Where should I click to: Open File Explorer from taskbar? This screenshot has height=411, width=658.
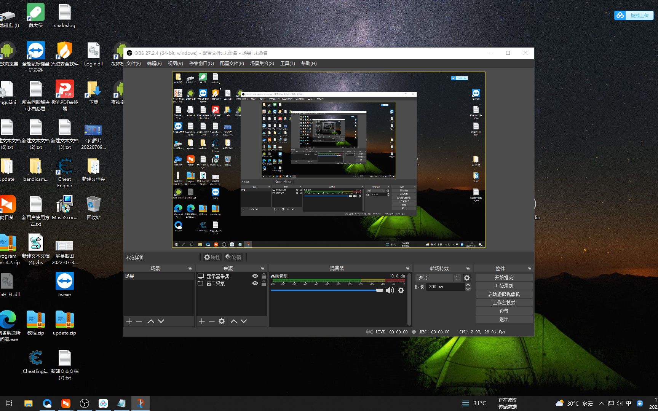coord(28,403)
